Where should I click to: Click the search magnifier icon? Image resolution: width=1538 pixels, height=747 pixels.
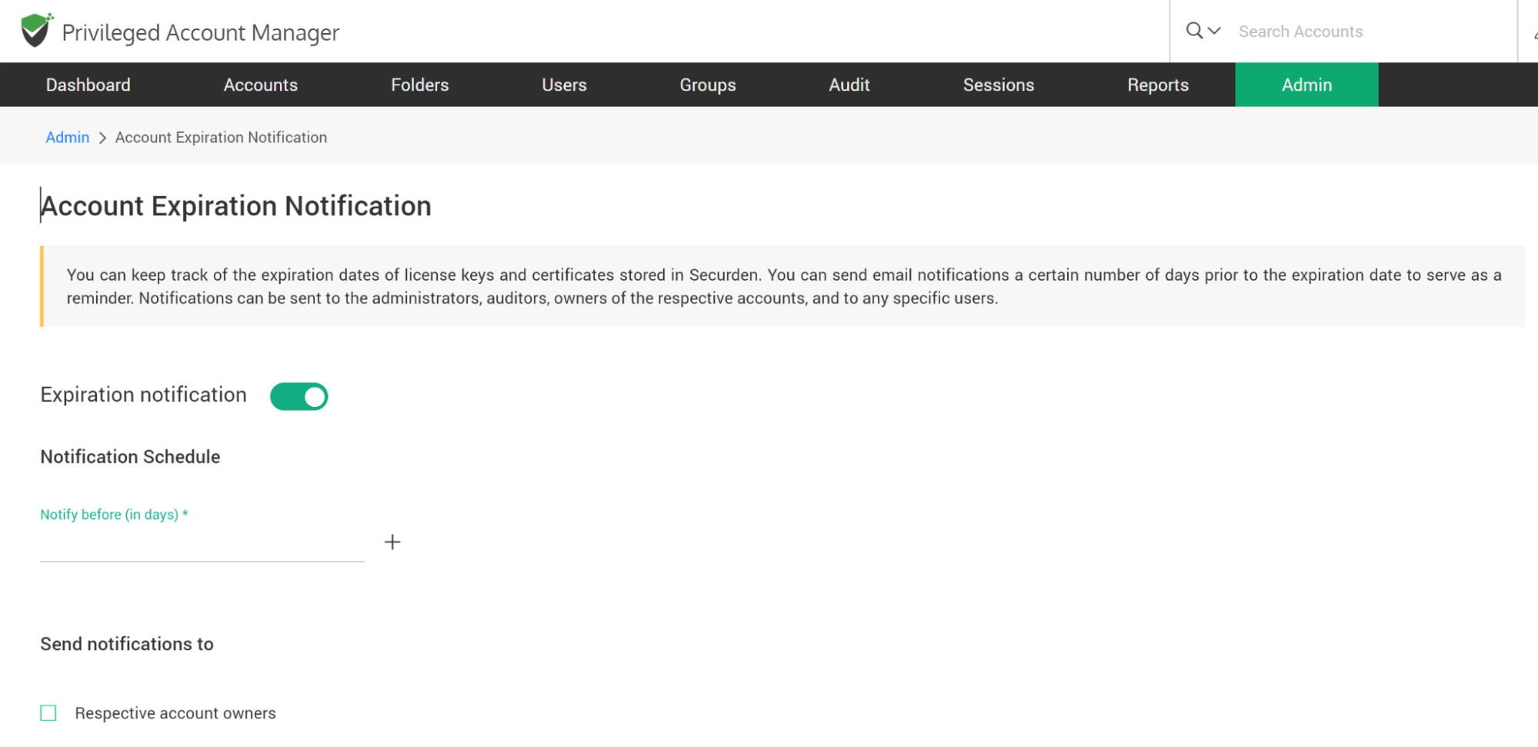coord(1193,31)
